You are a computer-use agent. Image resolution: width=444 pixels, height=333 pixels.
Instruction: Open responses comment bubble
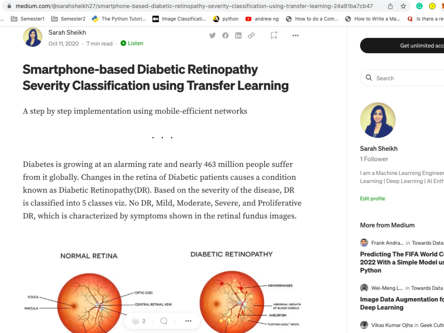click(164, 321)
